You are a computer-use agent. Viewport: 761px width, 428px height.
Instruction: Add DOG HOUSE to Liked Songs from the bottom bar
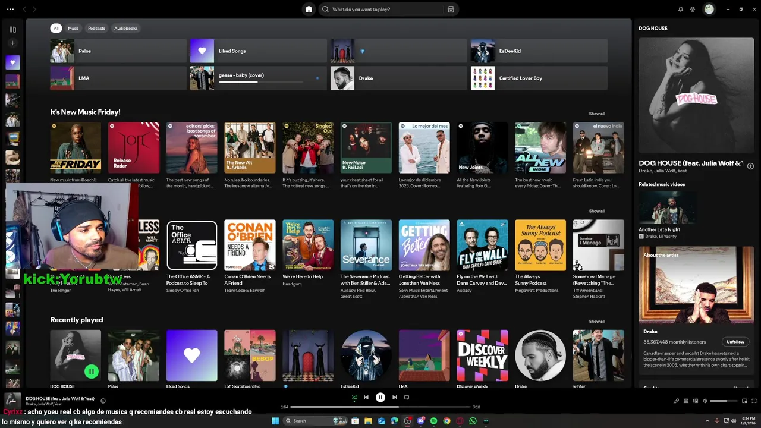click(103, 401)
